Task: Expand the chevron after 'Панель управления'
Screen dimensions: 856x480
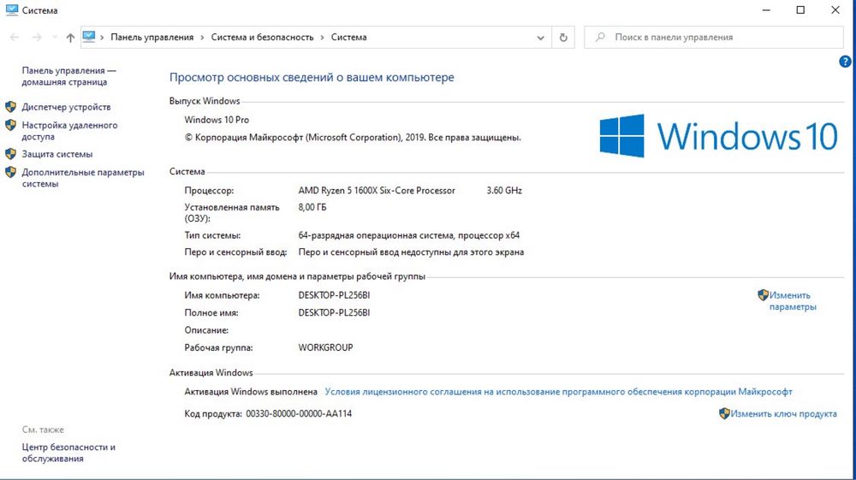Action: click(x=203, y=37)
